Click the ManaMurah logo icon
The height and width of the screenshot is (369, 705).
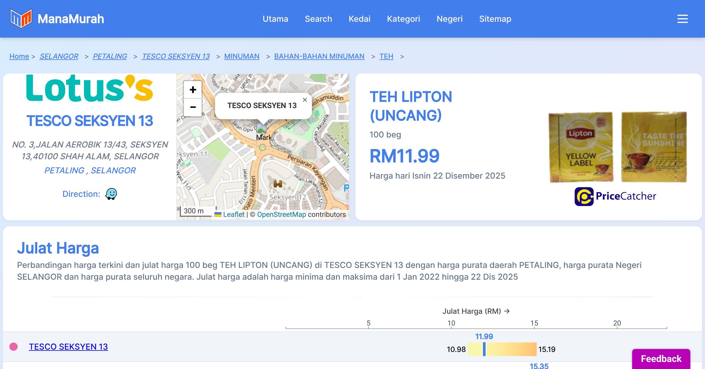pyautogui.click(x=21, y=19)
